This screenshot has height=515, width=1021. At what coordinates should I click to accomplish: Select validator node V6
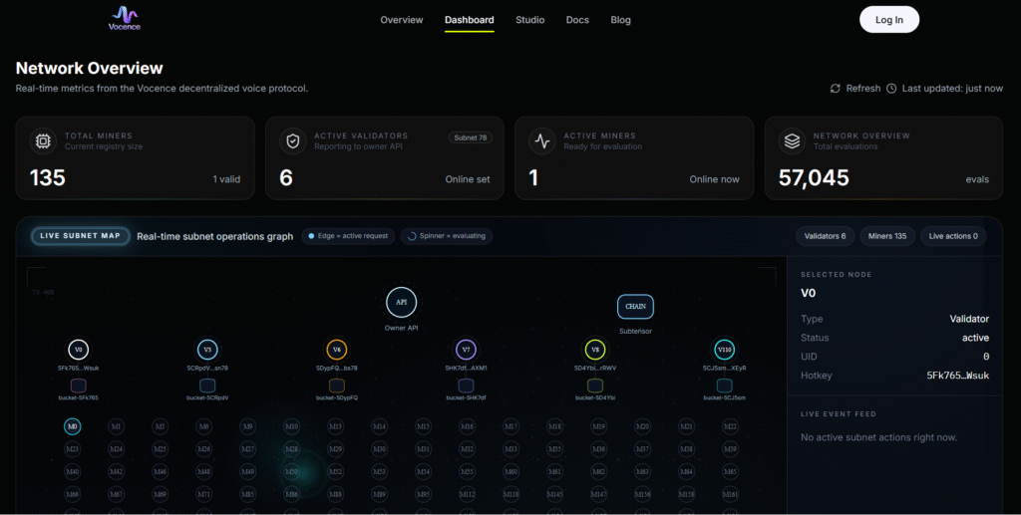[x=337, y=350]
